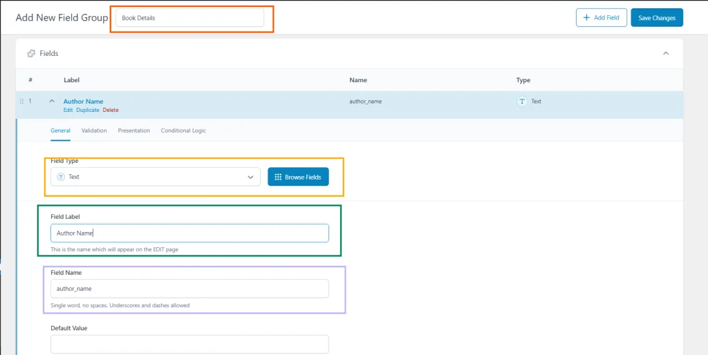This screenshot has width=708, height=355.
Task: Click into the Field Name input
Action: coord(189,289)
